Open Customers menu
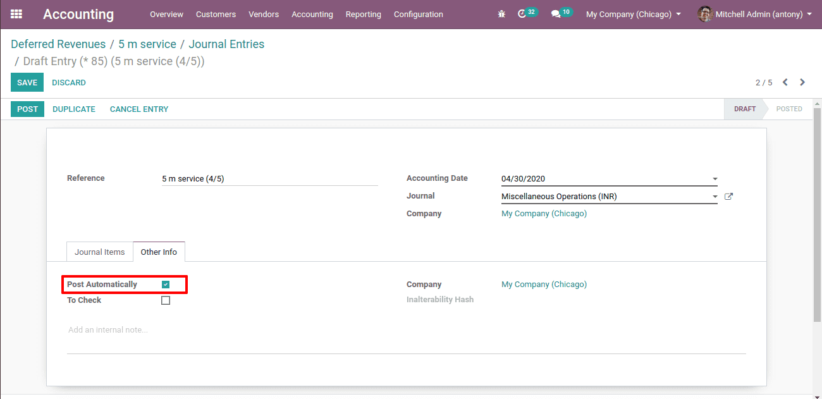The image size is (822, 399). point(216,14)
